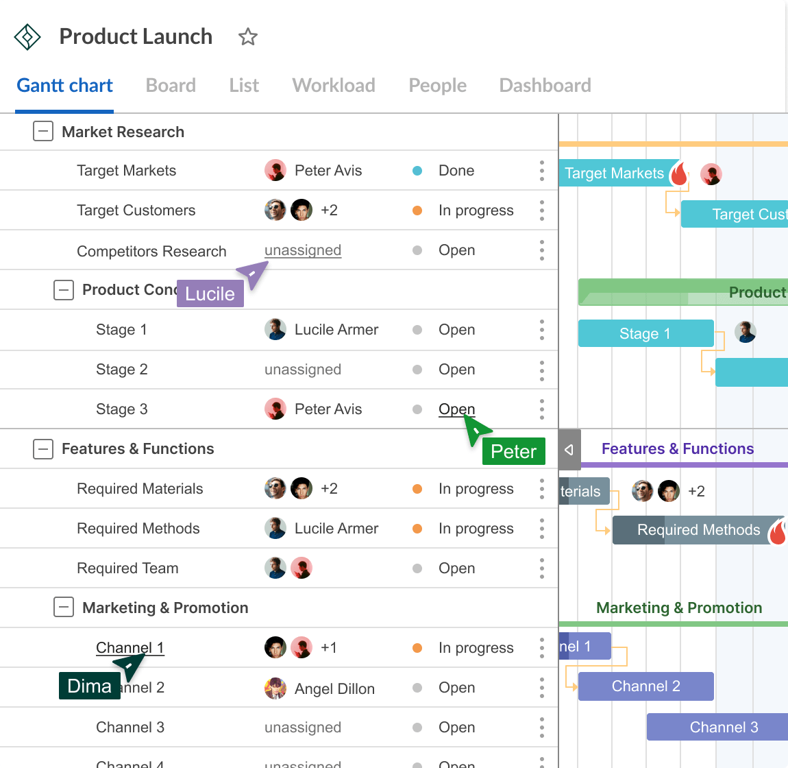Collapse the Marketing & Promotion section
The height and width of the screenshot is (768, 788).
tap(64, 608)
